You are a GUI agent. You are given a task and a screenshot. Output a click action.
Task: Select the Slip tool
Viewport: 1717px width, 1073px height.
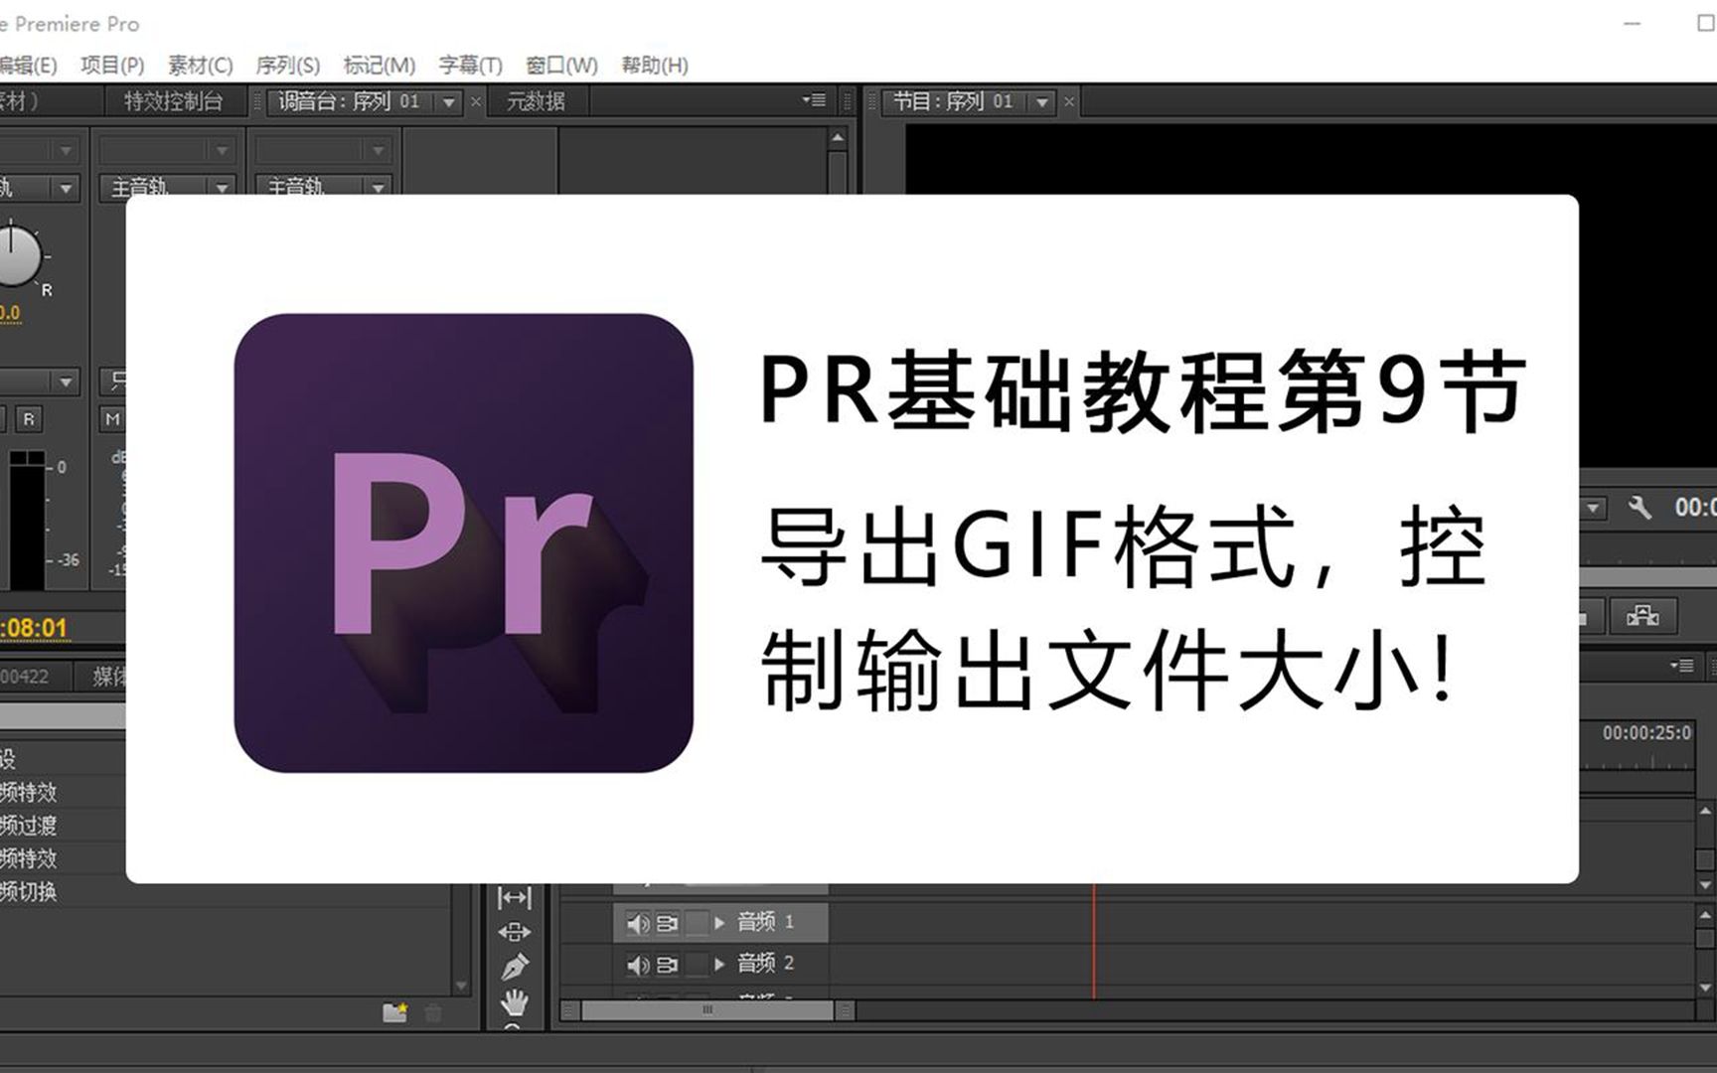[514, 898]
